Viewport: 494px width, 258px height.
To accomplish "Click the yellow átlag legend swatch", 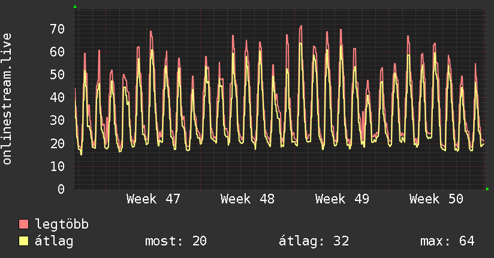I will click(23, 241).
